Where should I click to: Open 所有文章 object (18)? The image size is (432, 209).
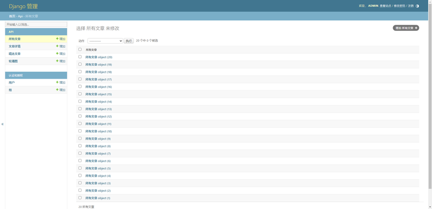point(99,72)
